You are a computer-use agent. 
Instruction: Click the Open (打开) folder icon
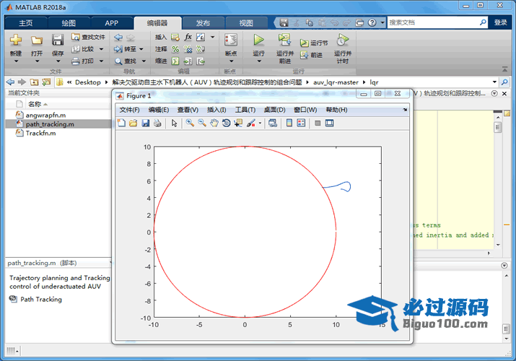[37, 40]
